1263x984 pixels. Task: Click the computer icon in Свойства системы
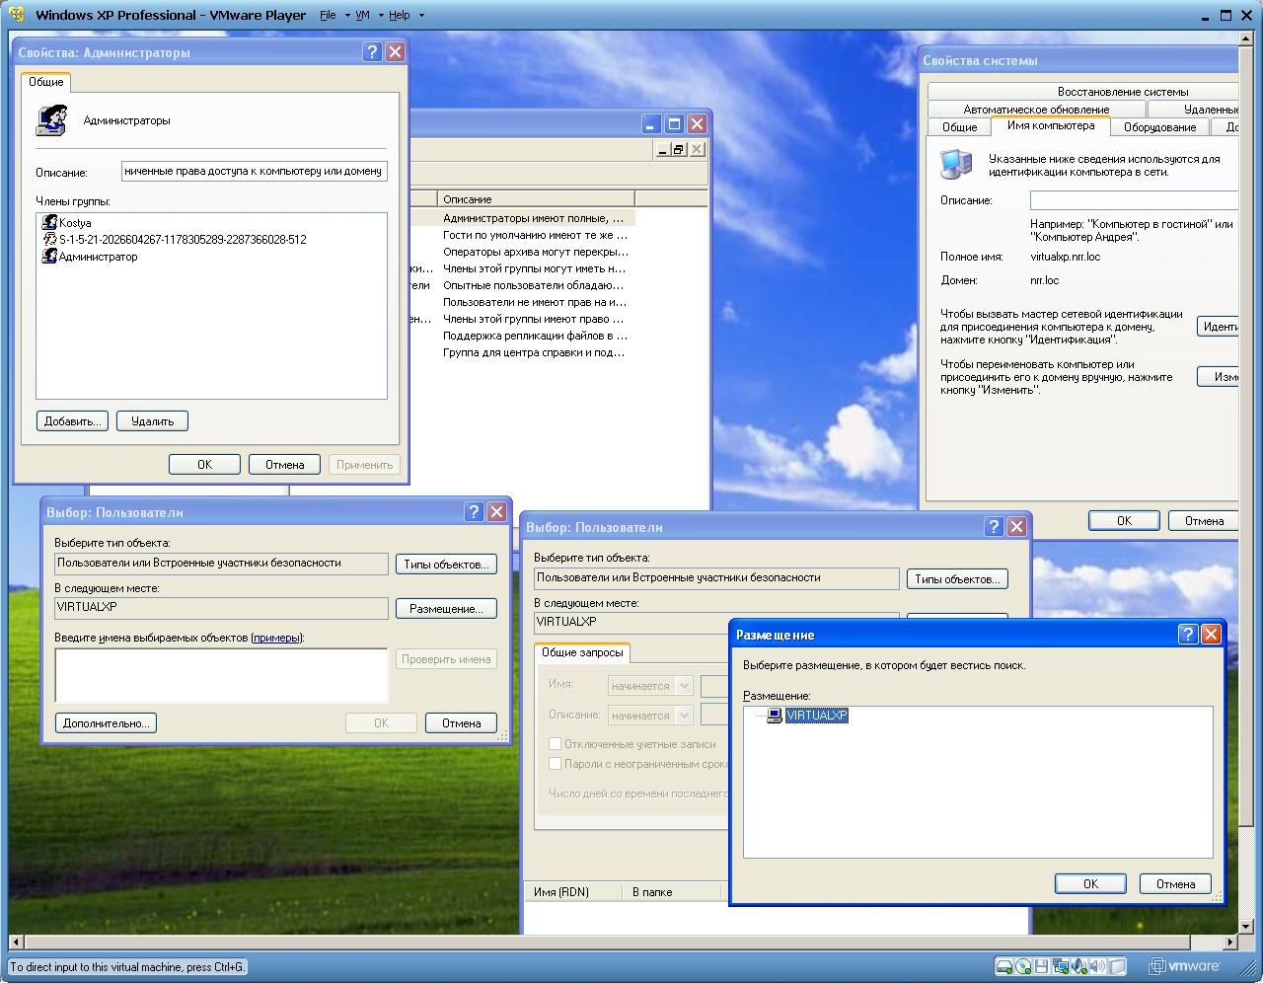(955, 164)
